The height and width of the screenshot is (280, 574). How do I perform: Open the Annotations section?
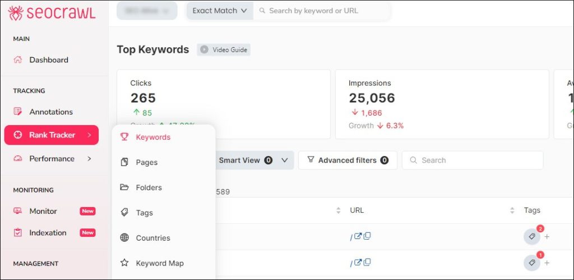[x=51, y=112]
